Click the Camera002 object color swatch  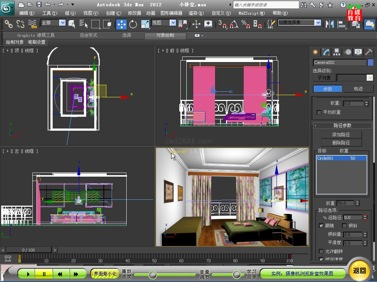(x=370, y=62)
